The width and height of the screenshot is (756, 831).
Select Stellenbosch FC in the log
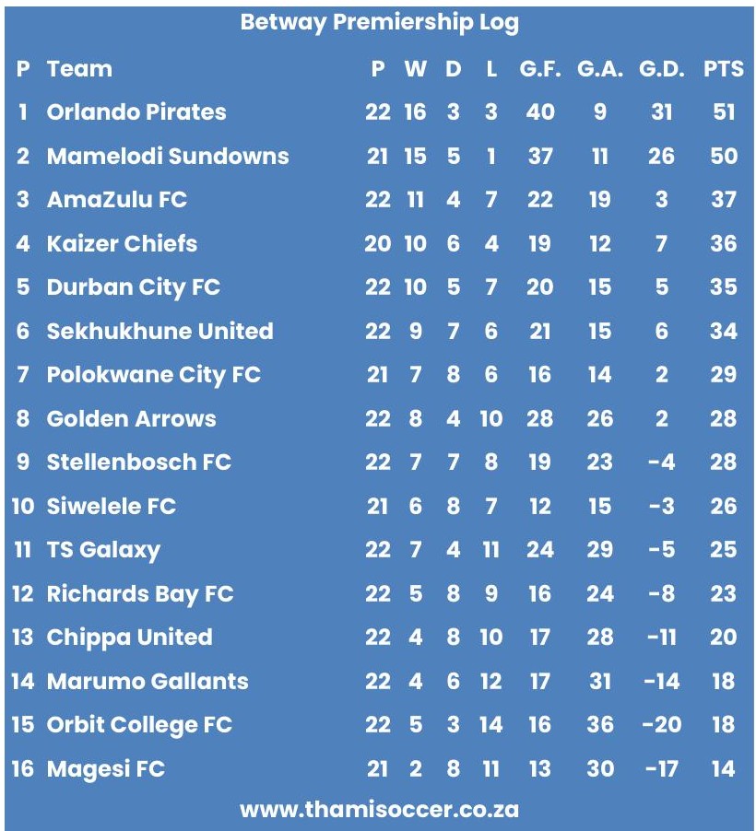click(138, 462)
